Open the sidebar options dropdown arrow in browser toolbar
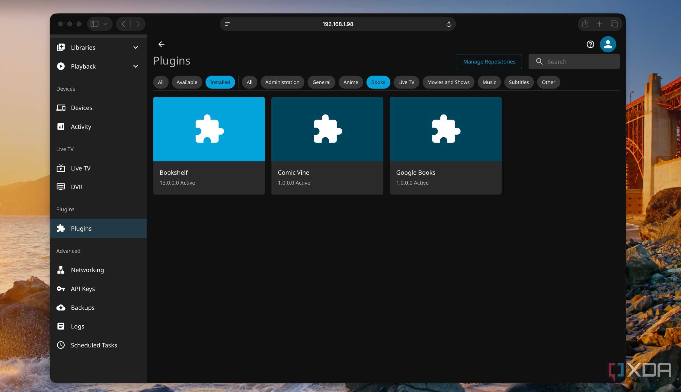 105,24
